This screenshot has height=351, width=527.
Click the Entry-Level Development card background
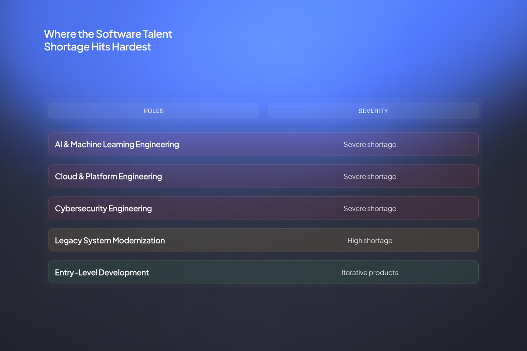263,272
